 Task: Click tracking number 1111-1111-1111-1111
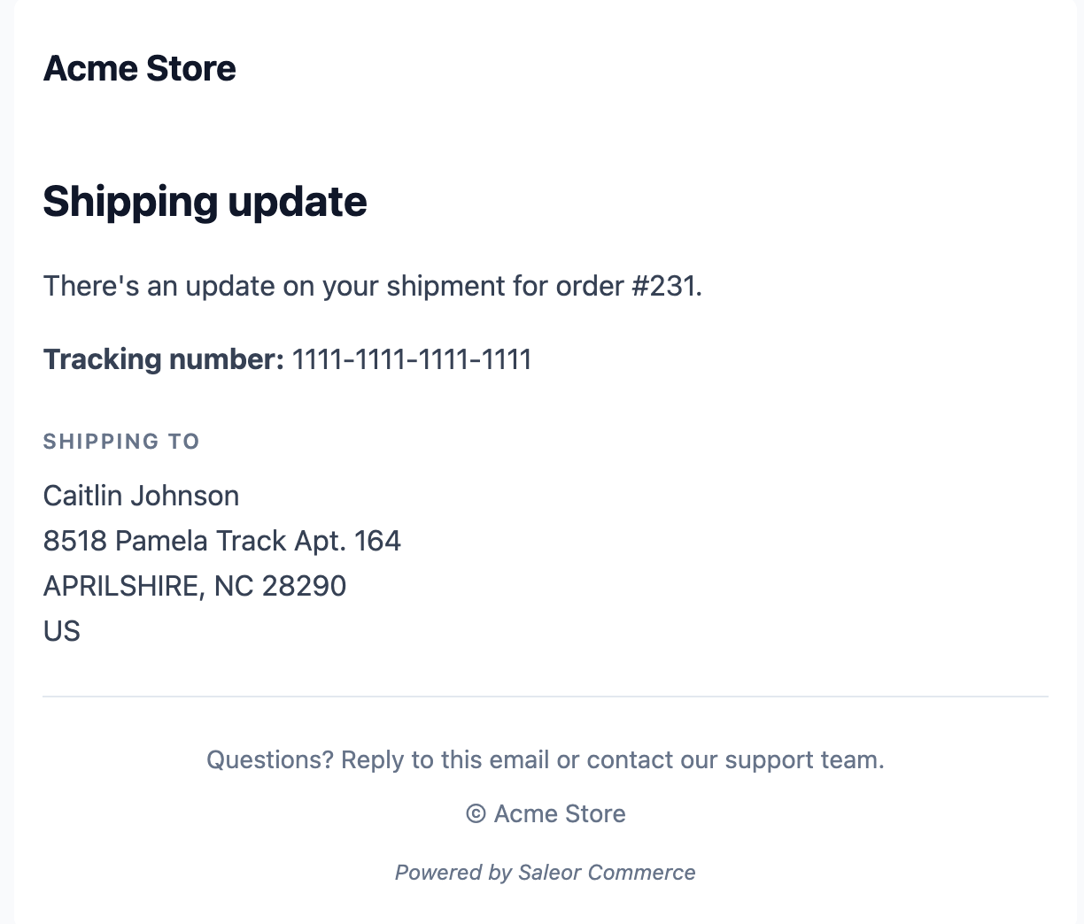pyautogui.click(x=412, y=359)
